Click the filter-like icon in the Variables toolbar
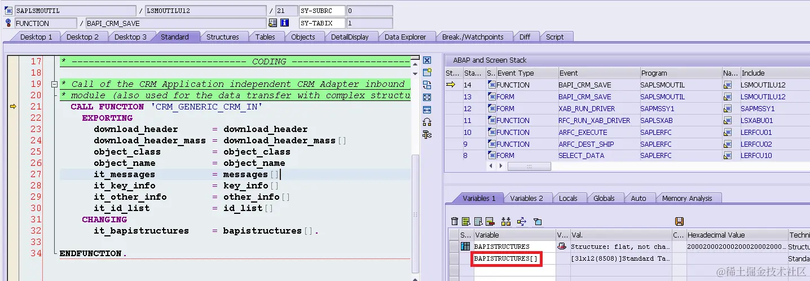 pyautogui.click(x=538, y=222)
